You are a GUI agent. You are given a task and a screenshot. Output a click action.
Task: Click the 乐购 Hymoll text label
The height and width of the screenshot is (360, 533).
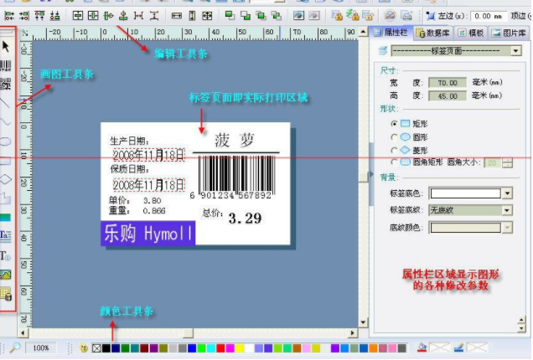point(147,233)
